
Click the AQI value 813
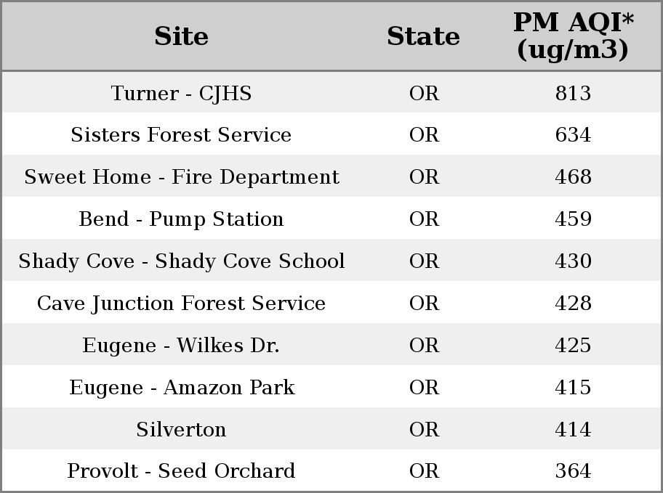coord(573,94)
